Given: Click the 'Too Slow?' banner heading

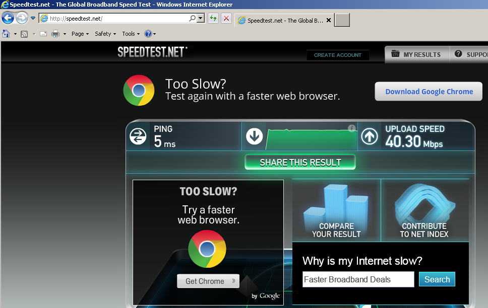Looking at the screenshot, I should (196, 84).
